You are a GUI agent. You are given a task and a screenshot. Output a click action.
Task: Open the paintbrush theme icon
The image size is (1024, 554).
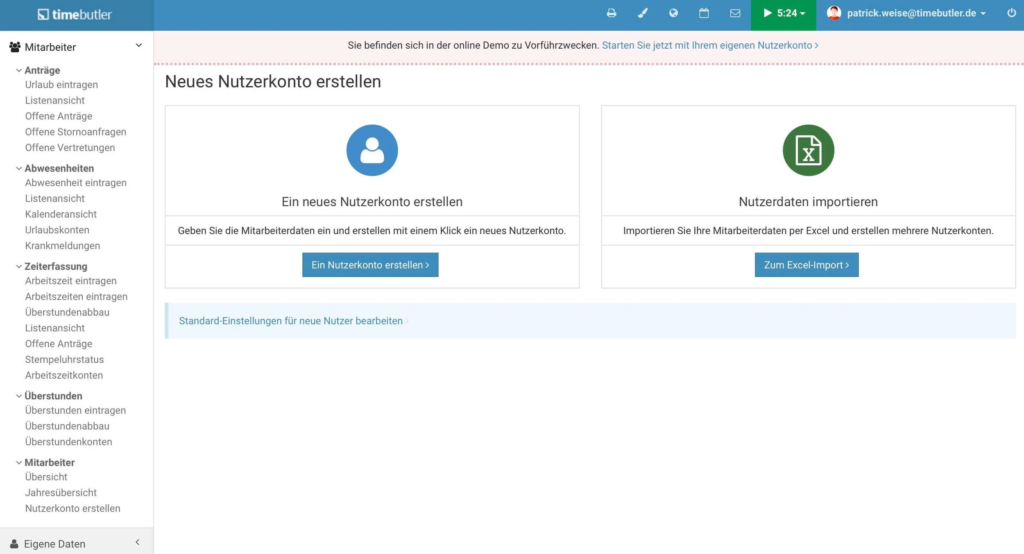click(x=642, y=14)
